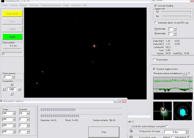Toggle the Dynamic Aggressivness checkbox
194x138 pixels.
pyautogui.click(x=154, y=69)
